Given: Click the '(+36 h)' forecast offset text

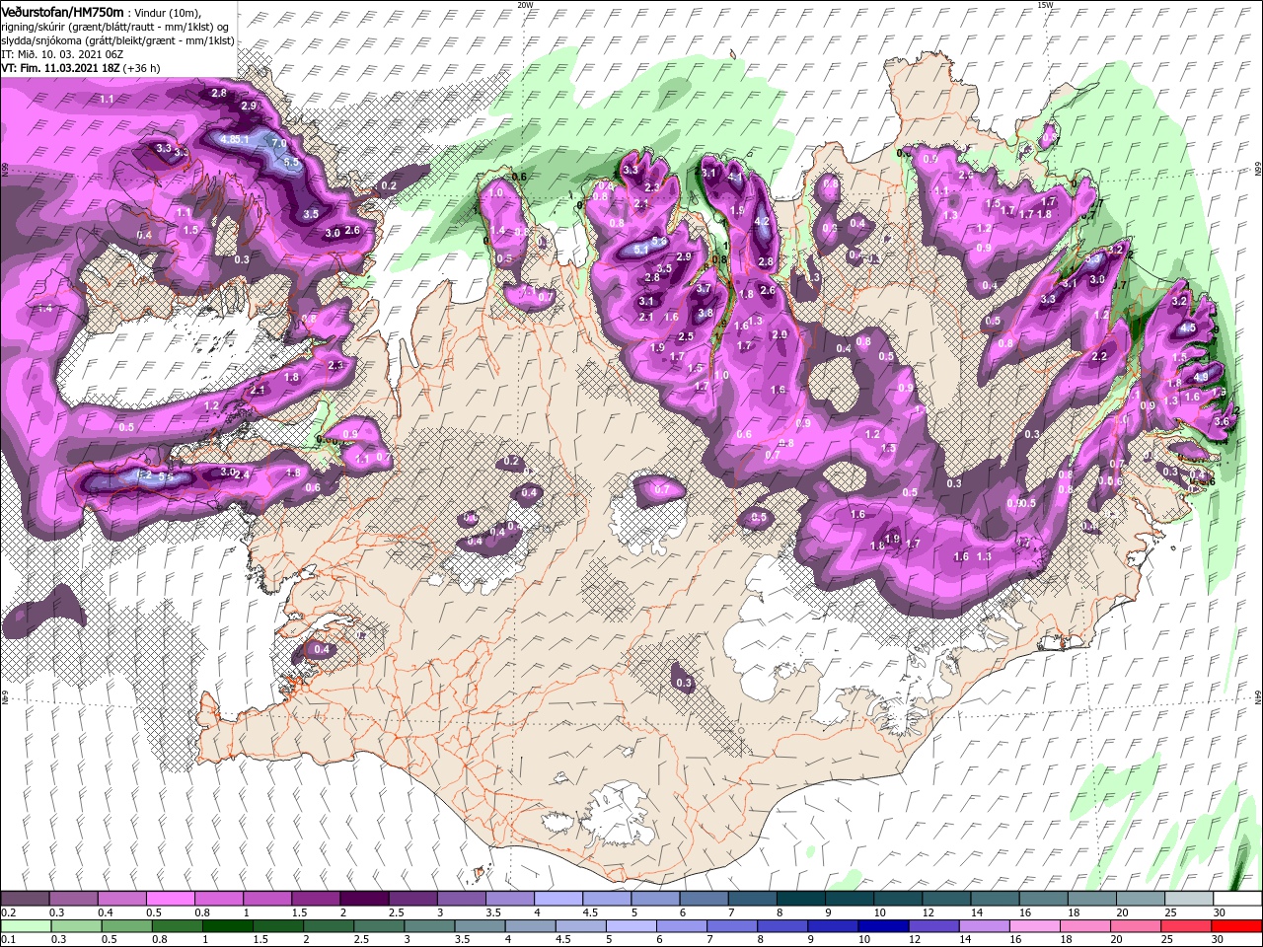Looking at the screenshot, I should pyautogui.click(x=142, y=68).
